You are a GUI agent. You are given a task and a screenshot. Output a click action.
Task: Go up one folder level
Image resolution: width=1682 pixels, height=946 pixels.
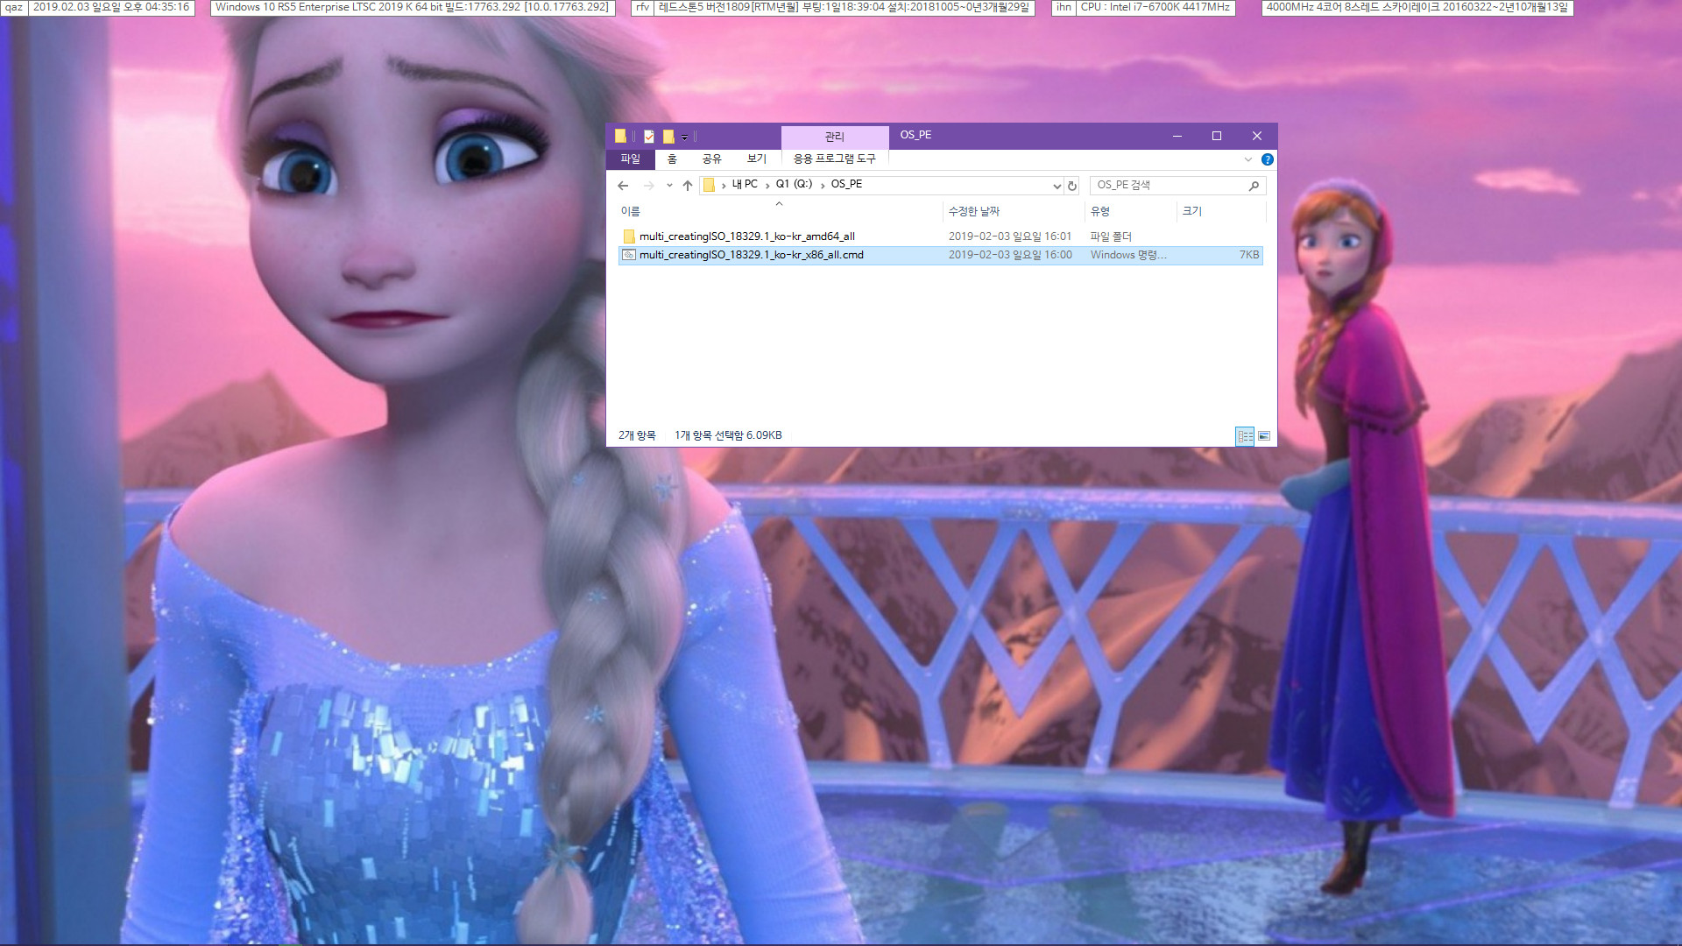[688, 186]
